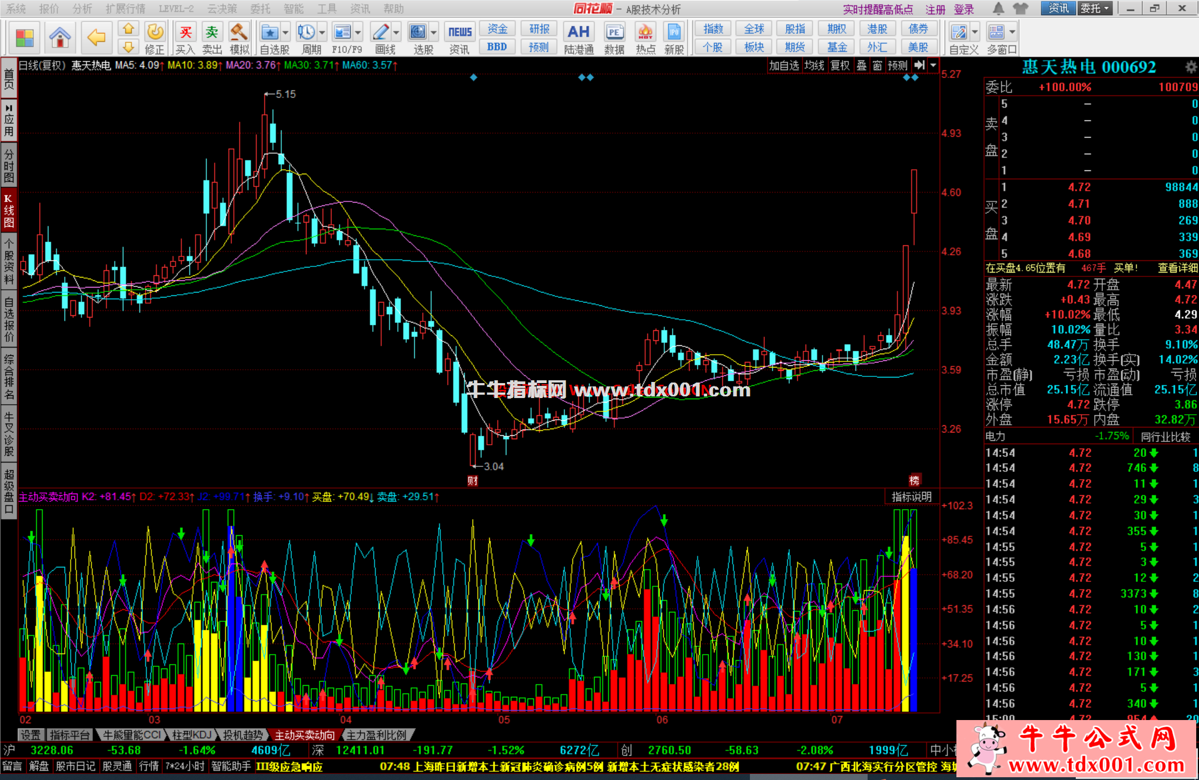
Task: Toggle 加自选 for this stock
Action: tap(784, 66)
